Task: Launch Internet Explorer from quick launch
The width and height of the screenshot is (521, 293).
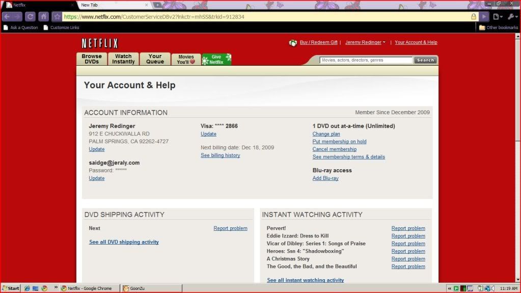Action: (27, 288)
